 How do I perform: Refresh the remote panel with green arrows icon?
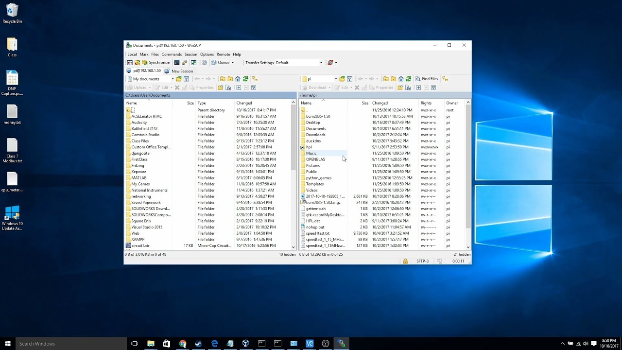coord(409,79)
